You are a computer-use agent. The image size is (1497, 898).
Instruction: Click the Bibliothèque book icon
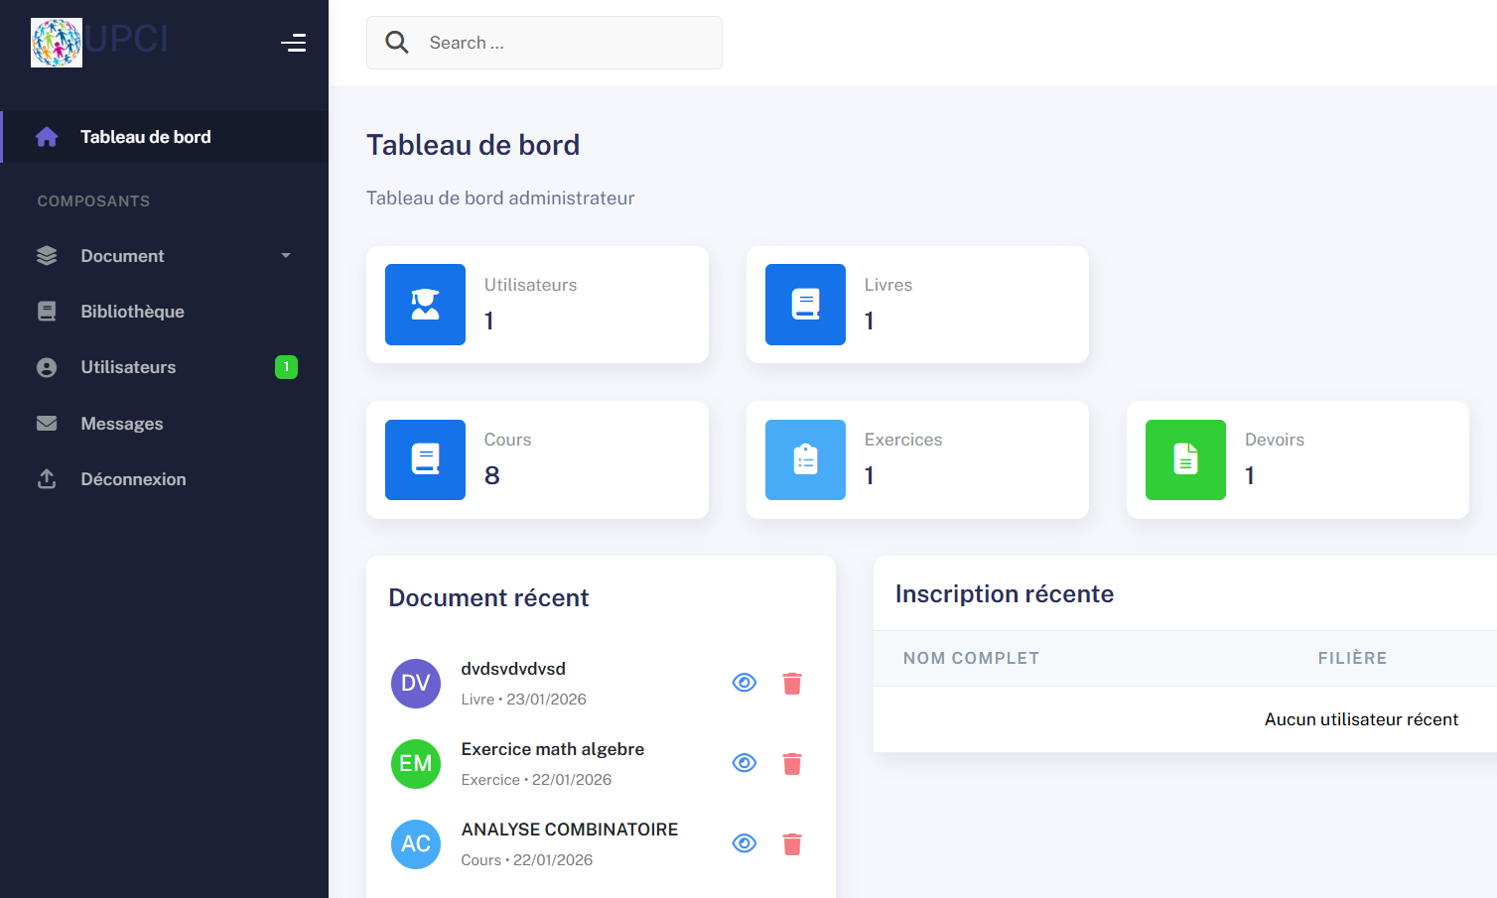point(47,311)
